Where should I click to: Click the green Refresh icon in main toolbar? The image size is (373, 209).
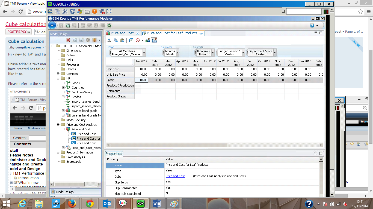tap(109, 26)
